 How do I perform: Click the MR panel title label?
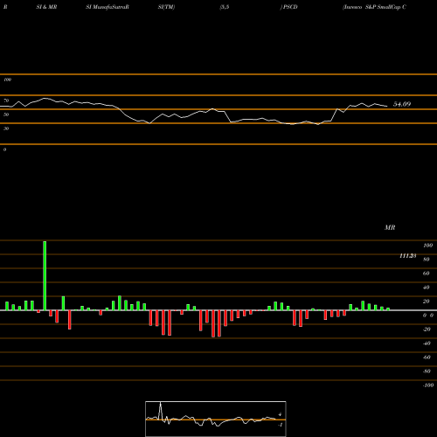(x=390, y=227)
